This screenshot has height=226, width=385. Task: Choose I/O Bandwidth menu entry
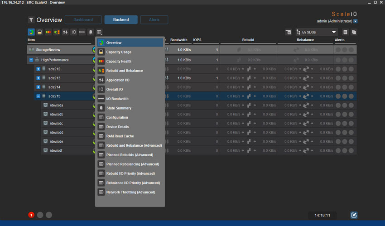(x=130, y=99)
